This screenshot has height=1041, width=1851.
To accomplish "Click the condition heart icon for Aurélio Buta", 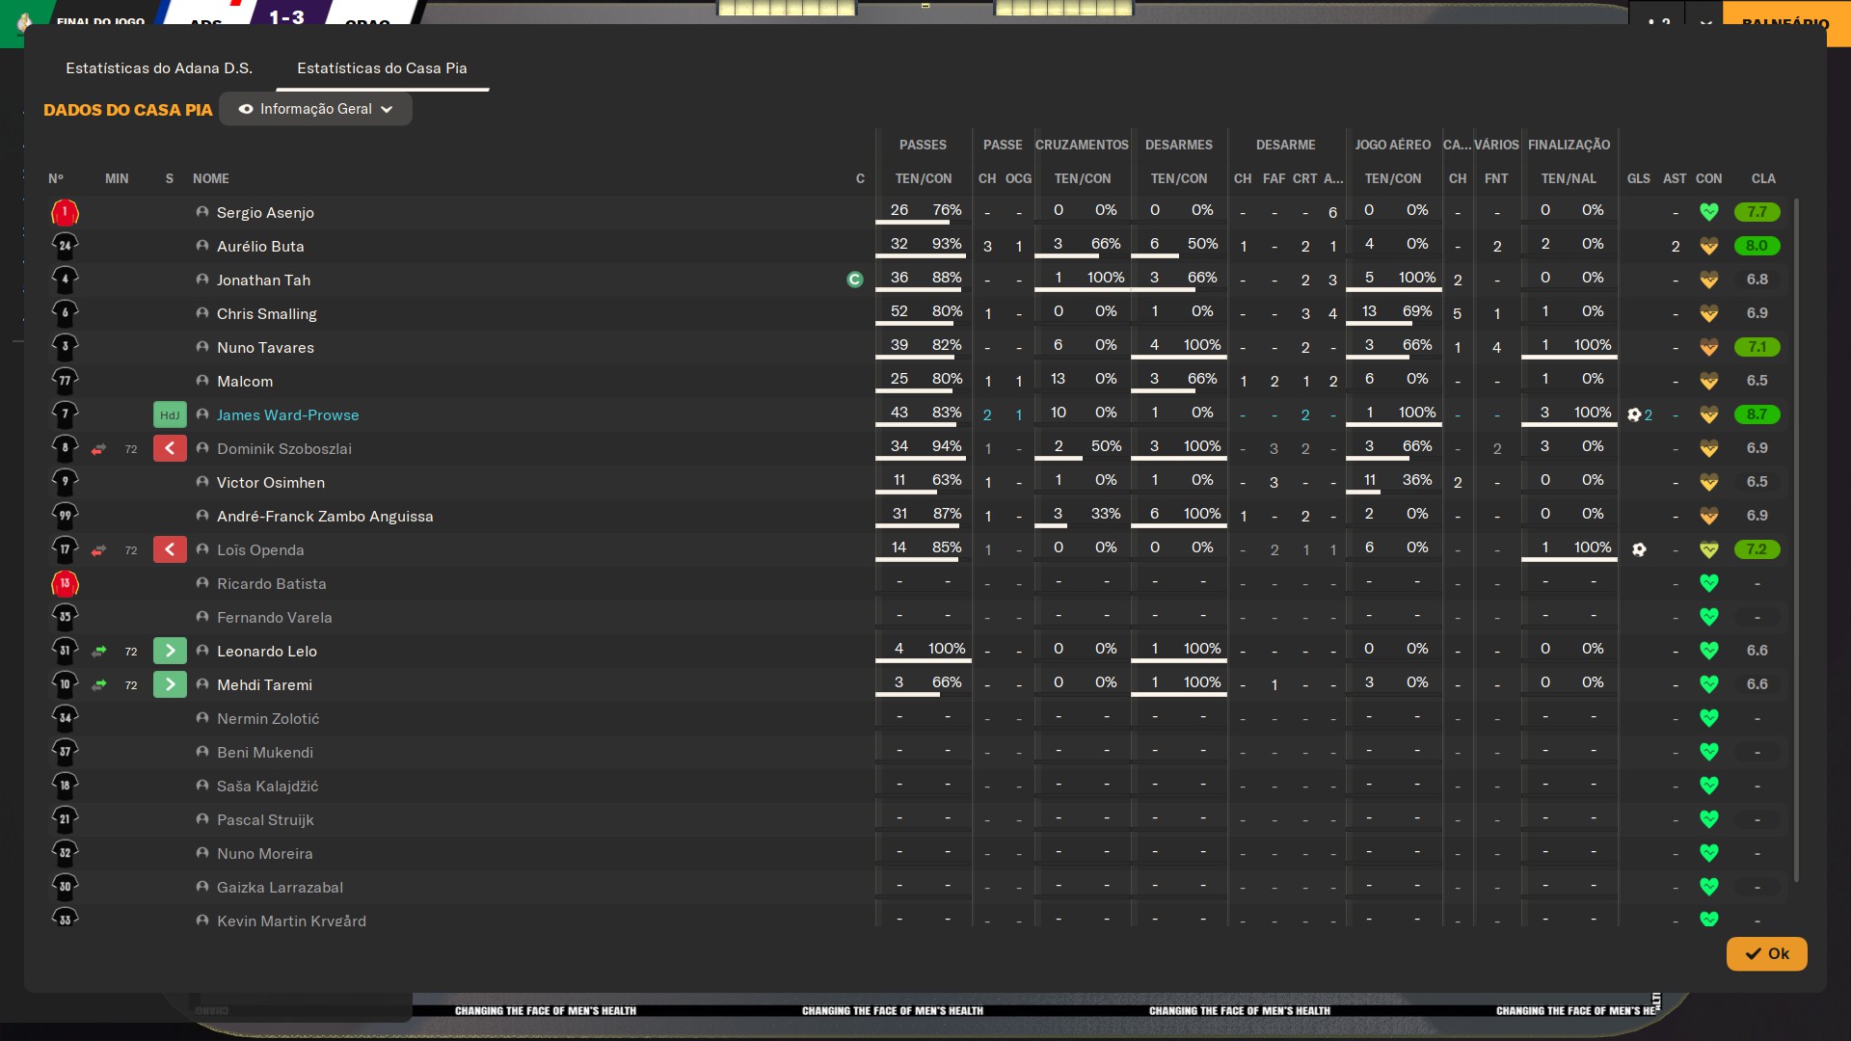I will tap(1708, 246).
